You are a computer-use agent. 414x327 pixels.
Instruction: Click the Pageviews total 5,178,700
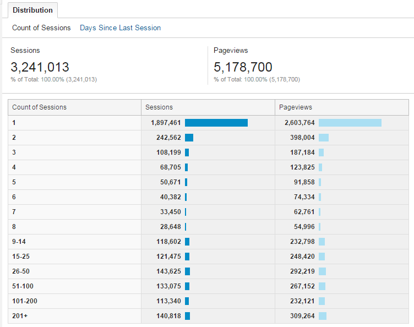click(x=243, y=67)
